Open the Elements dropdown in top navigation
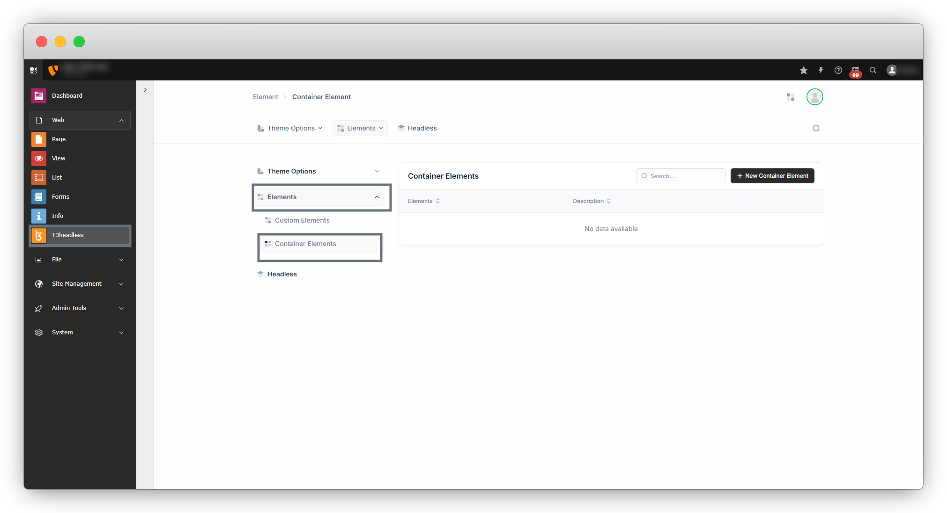The height and width of the screenshot is (513, 947). point(360,128)
